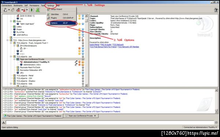
Task: Click the lock icon beside Playmate Meet Frd DotA
Action: tap(83, 67)
